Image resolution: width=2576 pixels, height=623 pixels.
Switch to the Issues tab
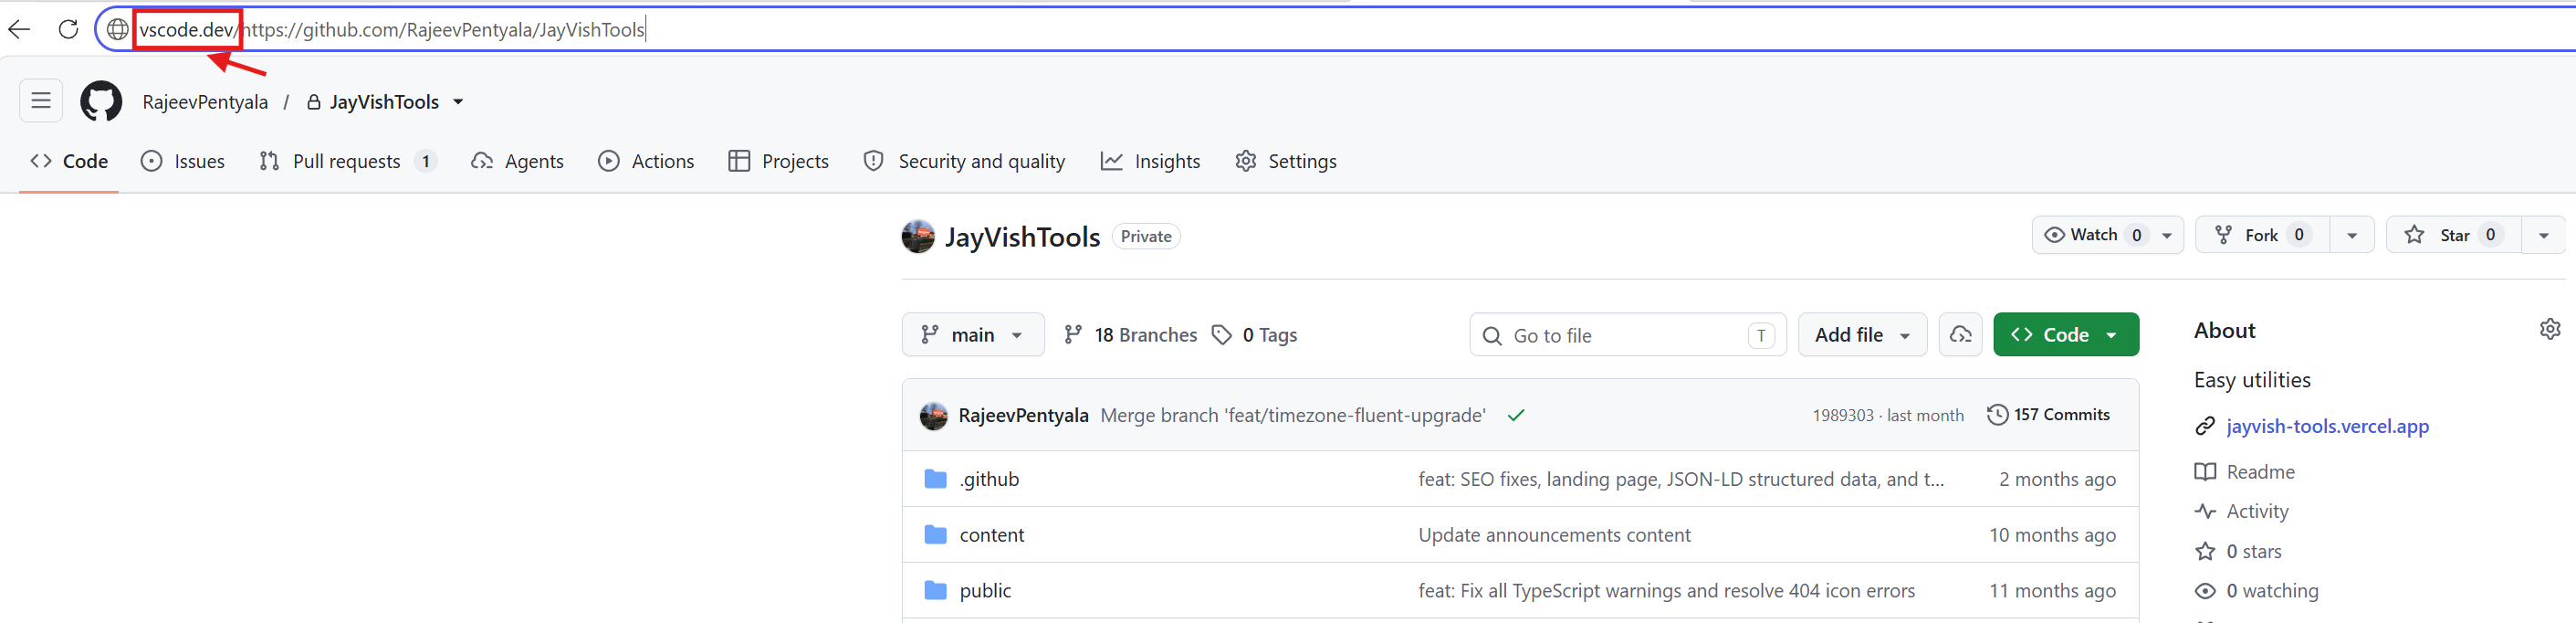pos(183,161)
